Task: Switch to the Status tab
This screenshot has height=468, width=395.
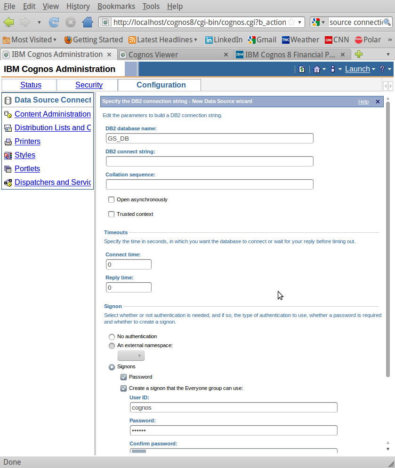Action: 31,85
